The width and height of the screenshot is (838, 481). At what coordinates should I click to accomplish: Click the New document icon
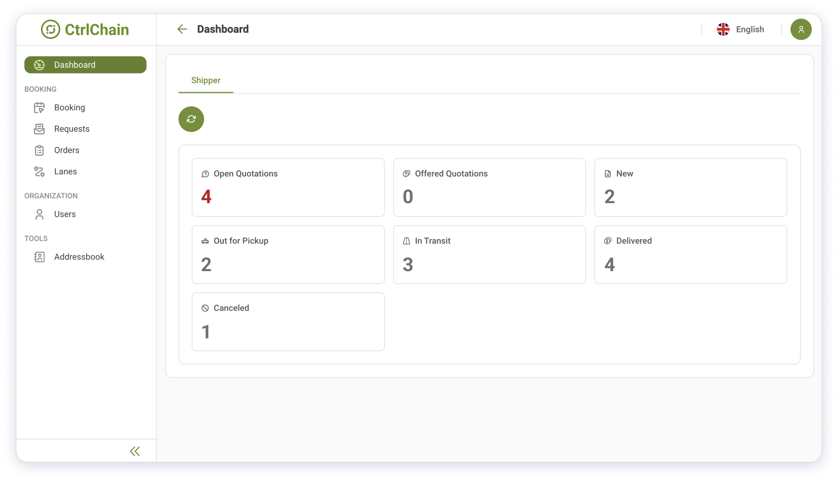tap(607, 174)
